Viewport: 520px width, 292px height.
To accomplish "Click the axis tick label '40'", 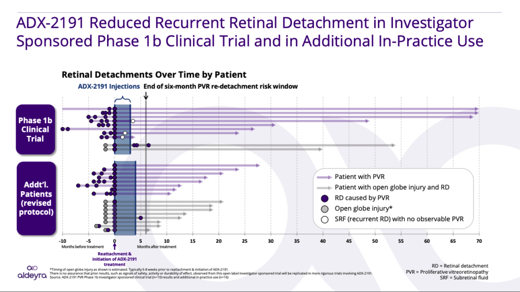I will [322, 241].
